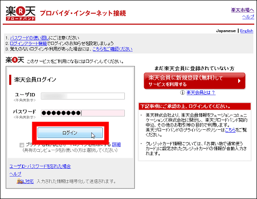Click the プロバイダ・インターネット接続 title
Viewport: 257px width, 199px height.
[83, 13]
